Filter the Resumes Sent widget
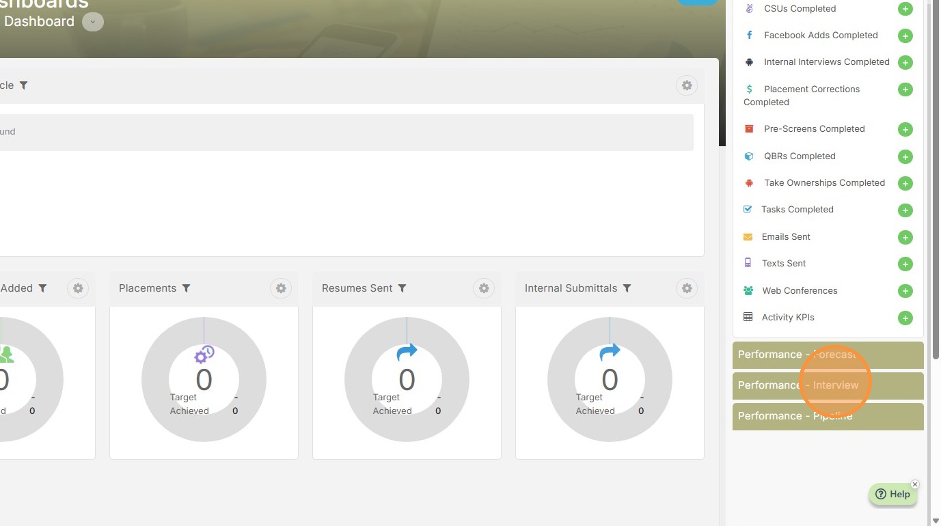Image resolution: width=941 pixels, height=526 pixels. coord(403,288)
